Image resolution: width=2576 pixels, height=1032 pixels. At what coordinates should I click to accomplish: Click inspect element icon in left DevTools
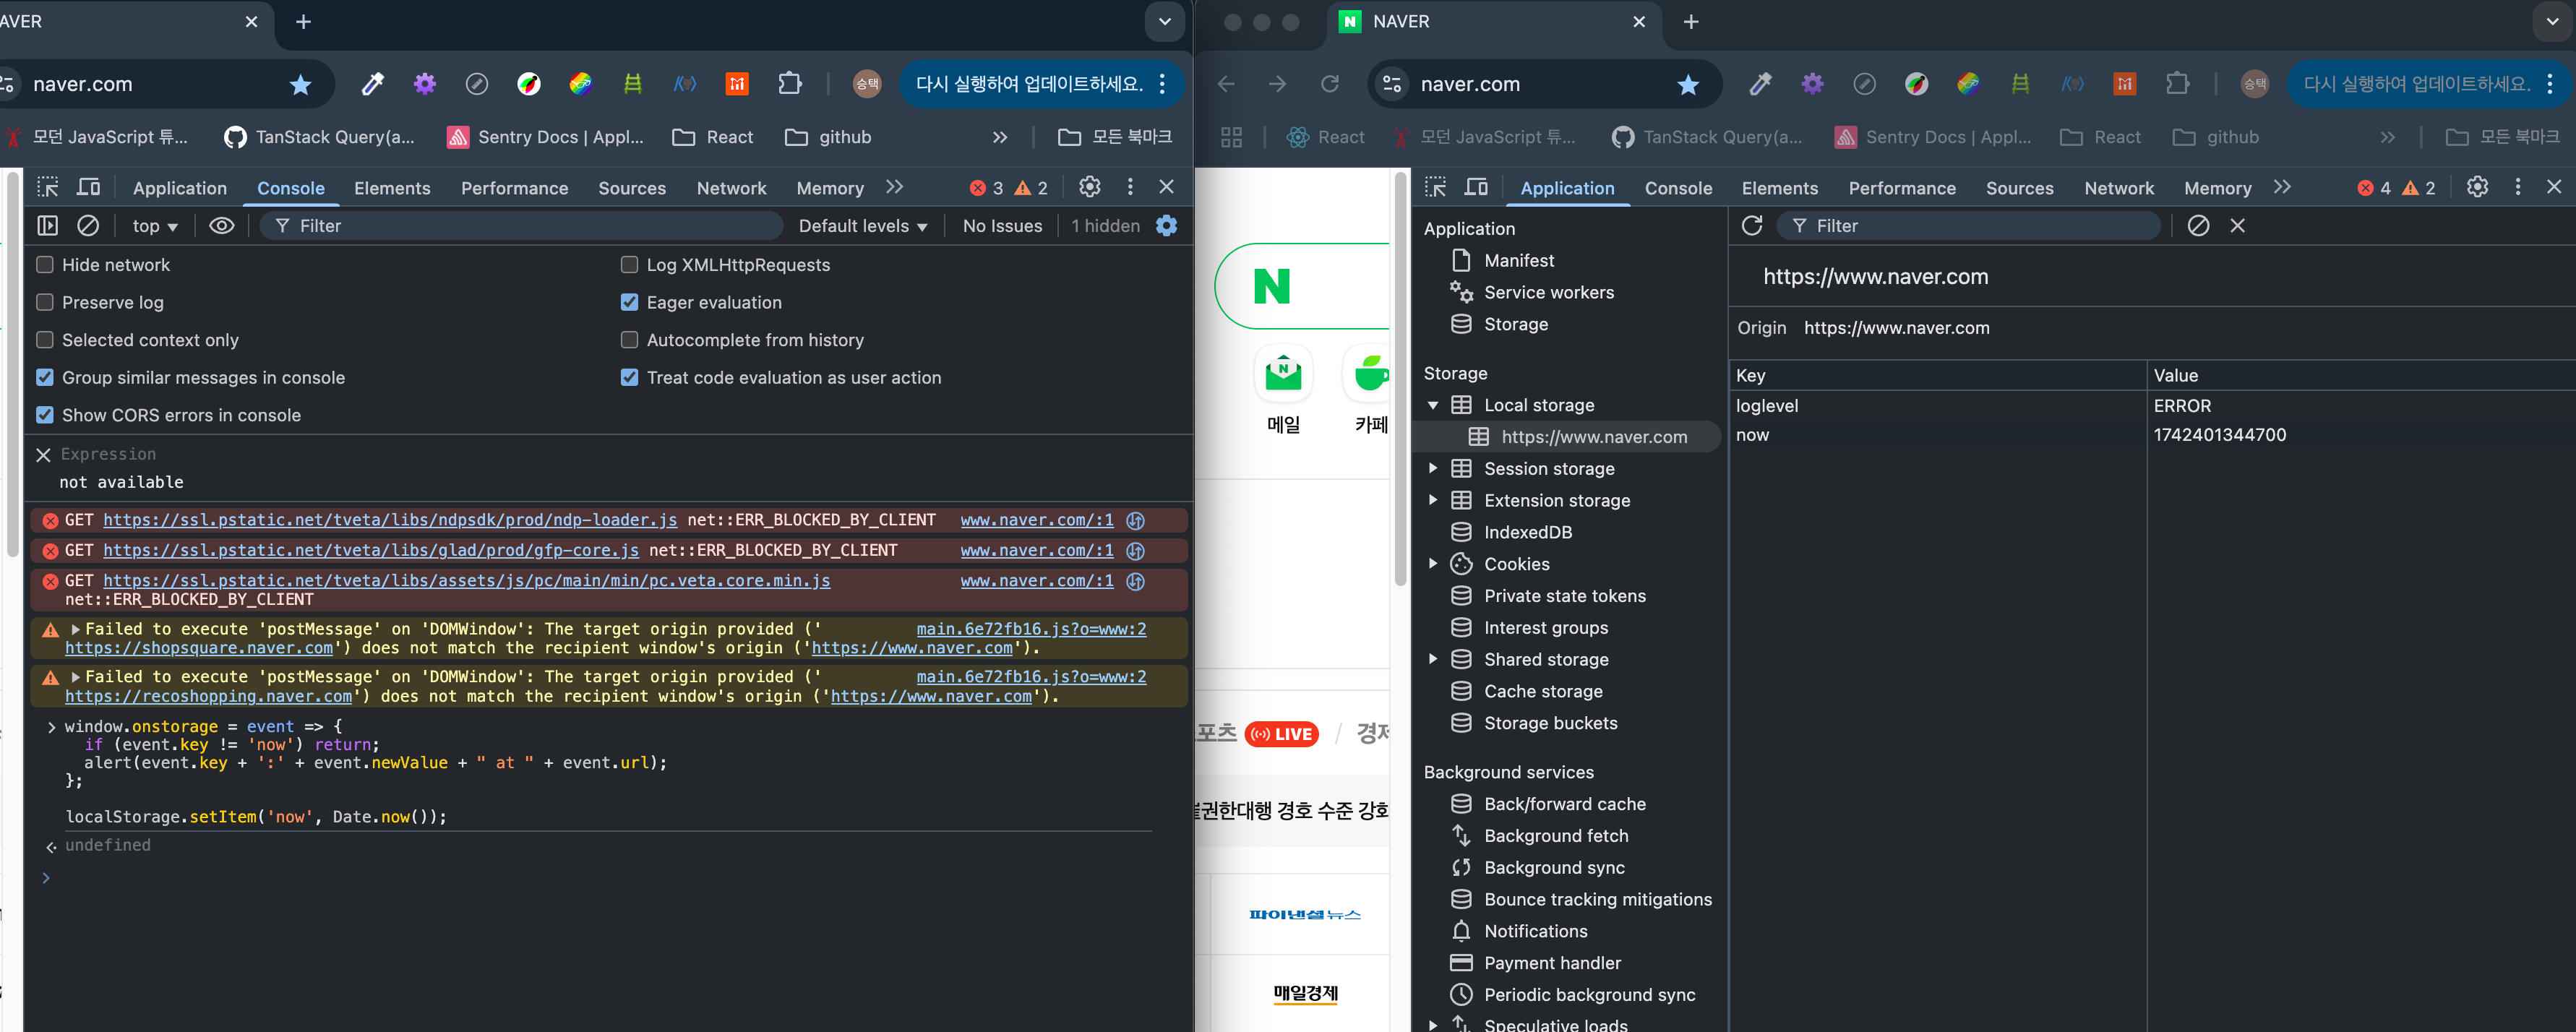48,187
